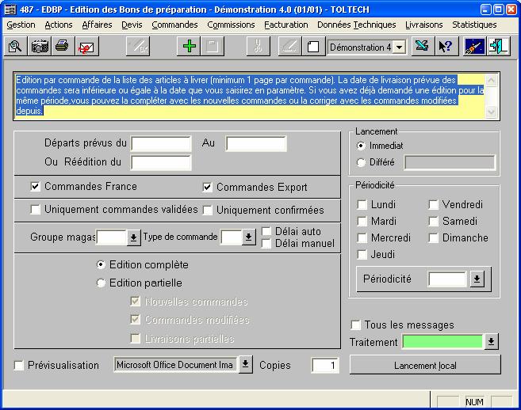This screenshot has width=521, height=410.
Task: Click the Excel export toolbar icon
Action: pos(423,47)
